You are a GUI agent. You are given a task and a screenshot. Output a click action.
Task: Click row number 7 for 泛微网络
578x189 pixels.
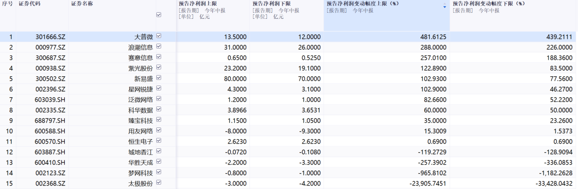point(8,100)
